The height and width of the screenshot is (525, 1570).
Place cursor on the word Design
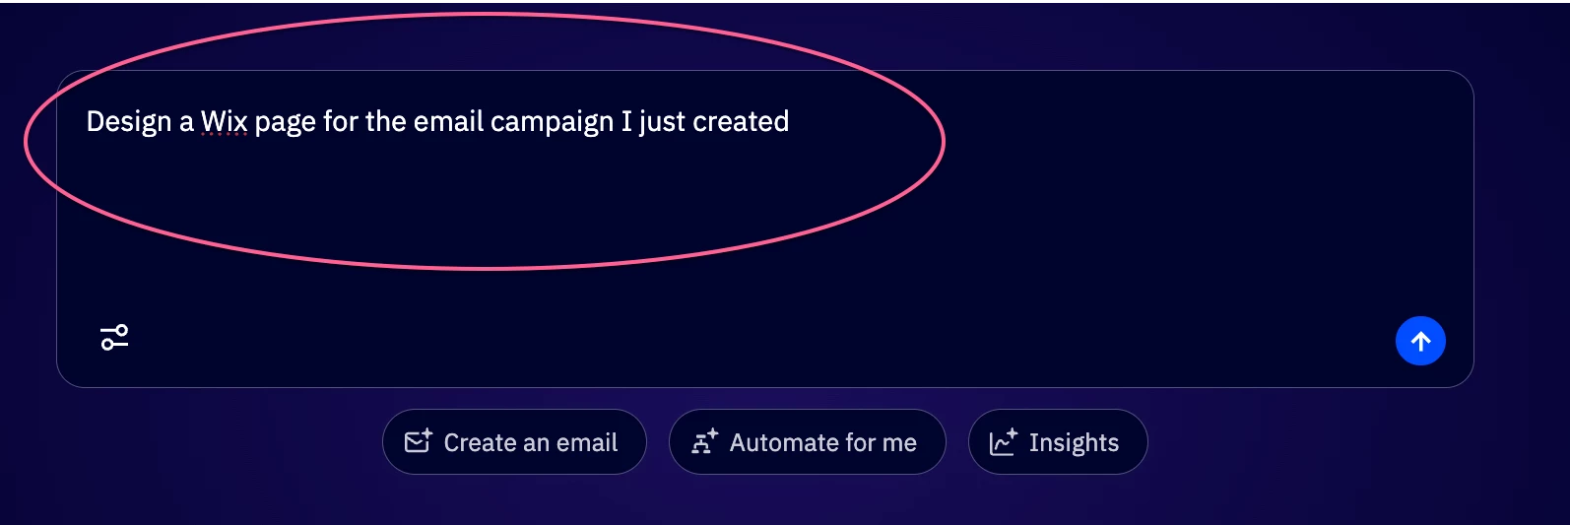(128, 122)
